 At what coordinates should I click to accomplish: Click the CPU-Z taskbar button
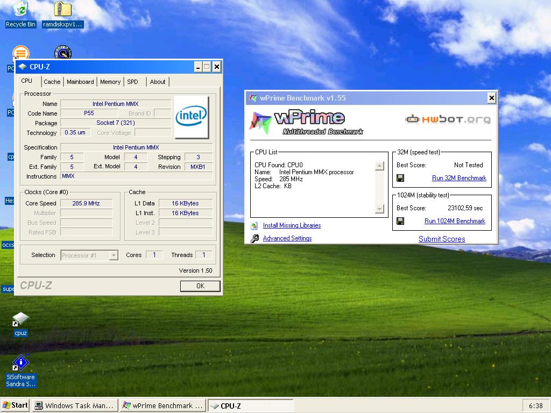click(x=250, y=405)
